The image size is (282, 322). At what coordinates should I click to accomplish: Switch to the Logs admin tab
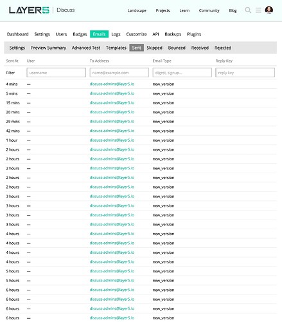pos(116,34)
